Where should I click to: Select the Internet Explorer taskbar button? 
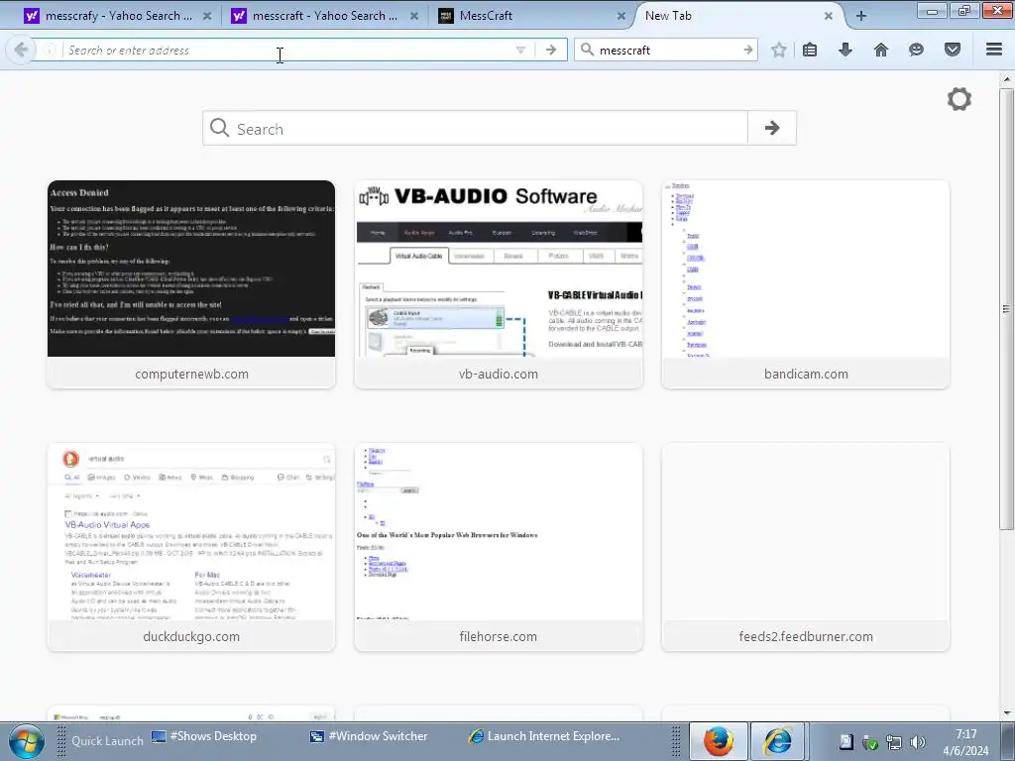pos(778,741)
